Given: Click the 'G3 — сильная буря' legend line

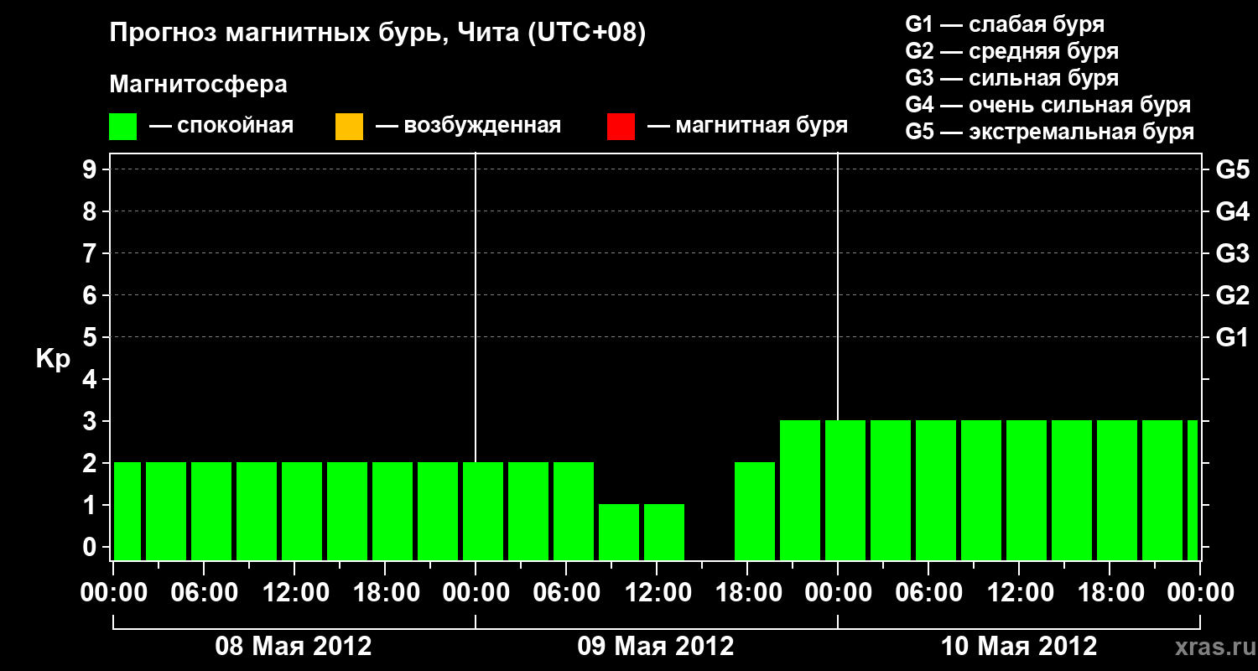Looking at the screenshot, I should [1012, 78].
